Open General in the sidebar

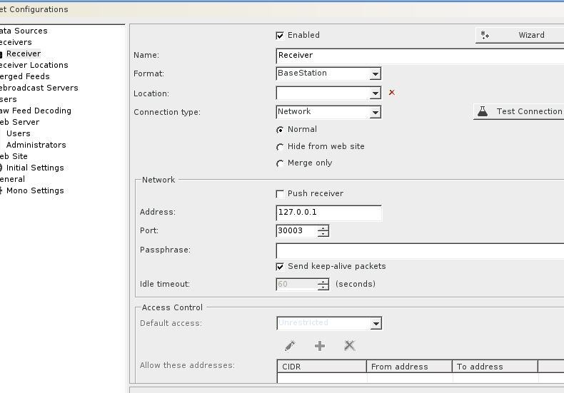(x=12, y=179)
